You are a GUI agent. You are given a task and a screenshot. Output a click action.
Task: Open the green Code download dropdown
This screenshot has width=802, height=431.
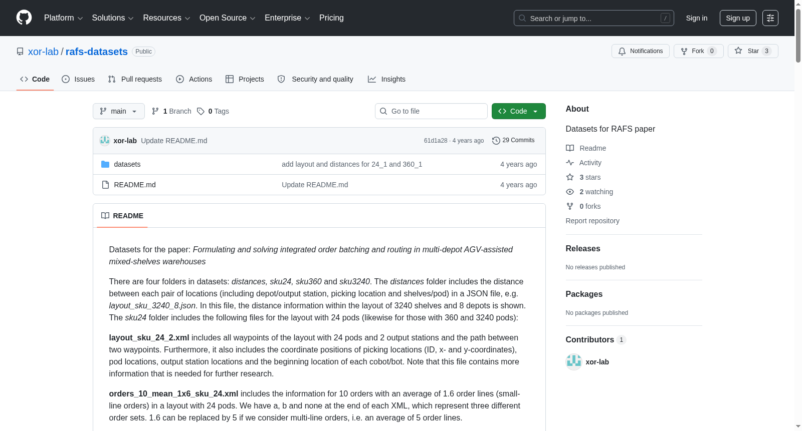519,111
